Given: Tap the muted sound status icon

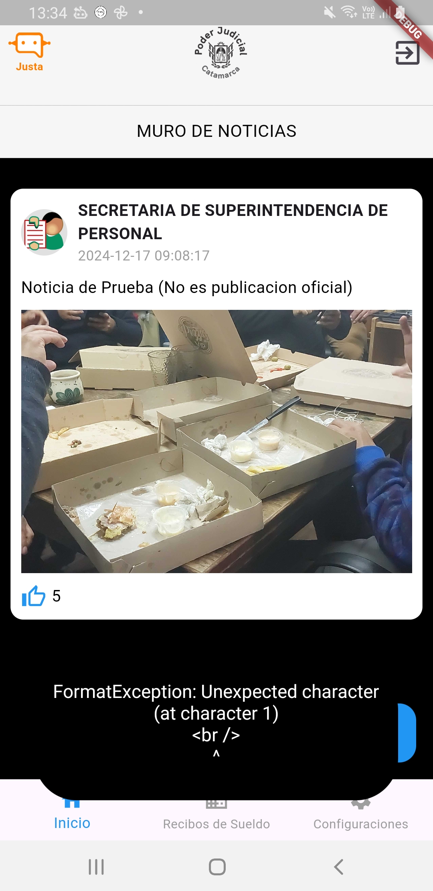Looking at the screenshot, I should tap(330, 12).
